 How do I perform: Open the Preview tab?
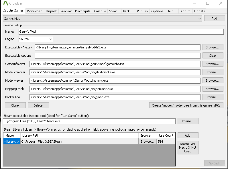pos(66,11)
